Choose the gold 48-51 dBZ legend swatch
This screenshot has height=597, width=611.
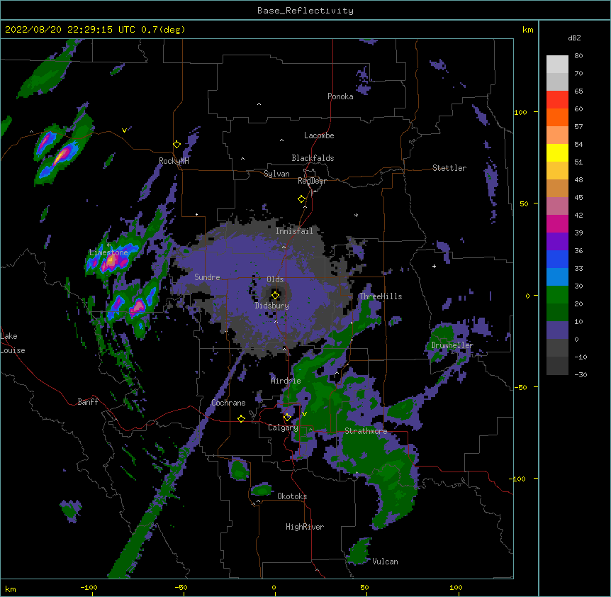click(x=557, y=171)
